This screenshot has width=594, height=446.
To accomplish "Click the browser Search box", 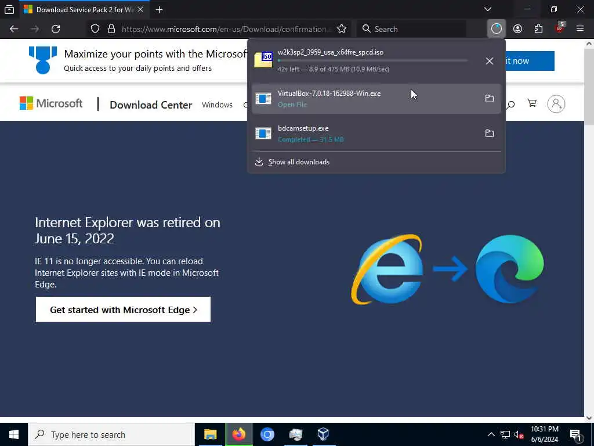I will coord(411,29).
